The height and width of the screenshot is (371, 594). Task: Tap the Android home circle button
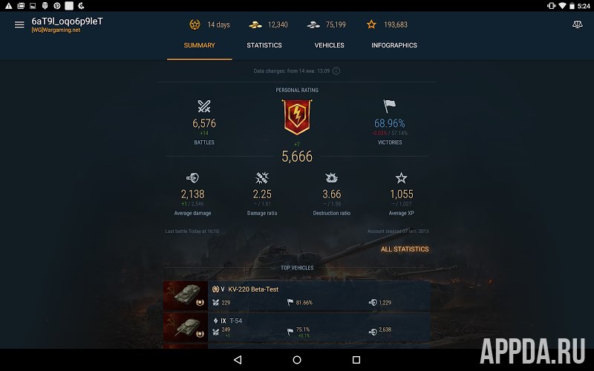pos(297,360)
